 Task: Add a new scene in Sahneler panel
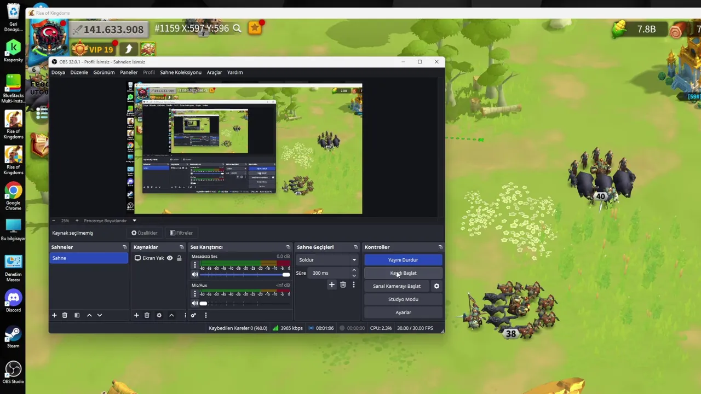(54, 315)
